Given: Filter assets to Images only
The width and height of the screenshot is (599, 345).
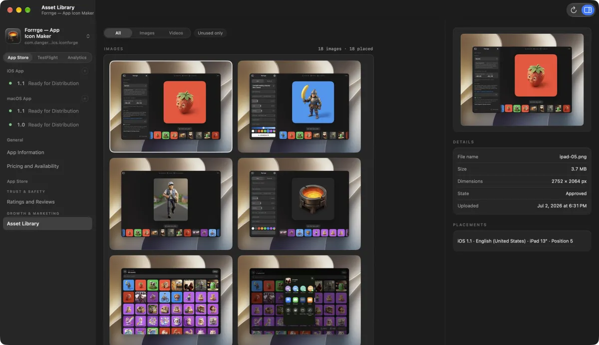Looking at the screenshot, I should [x=147, y=33].
